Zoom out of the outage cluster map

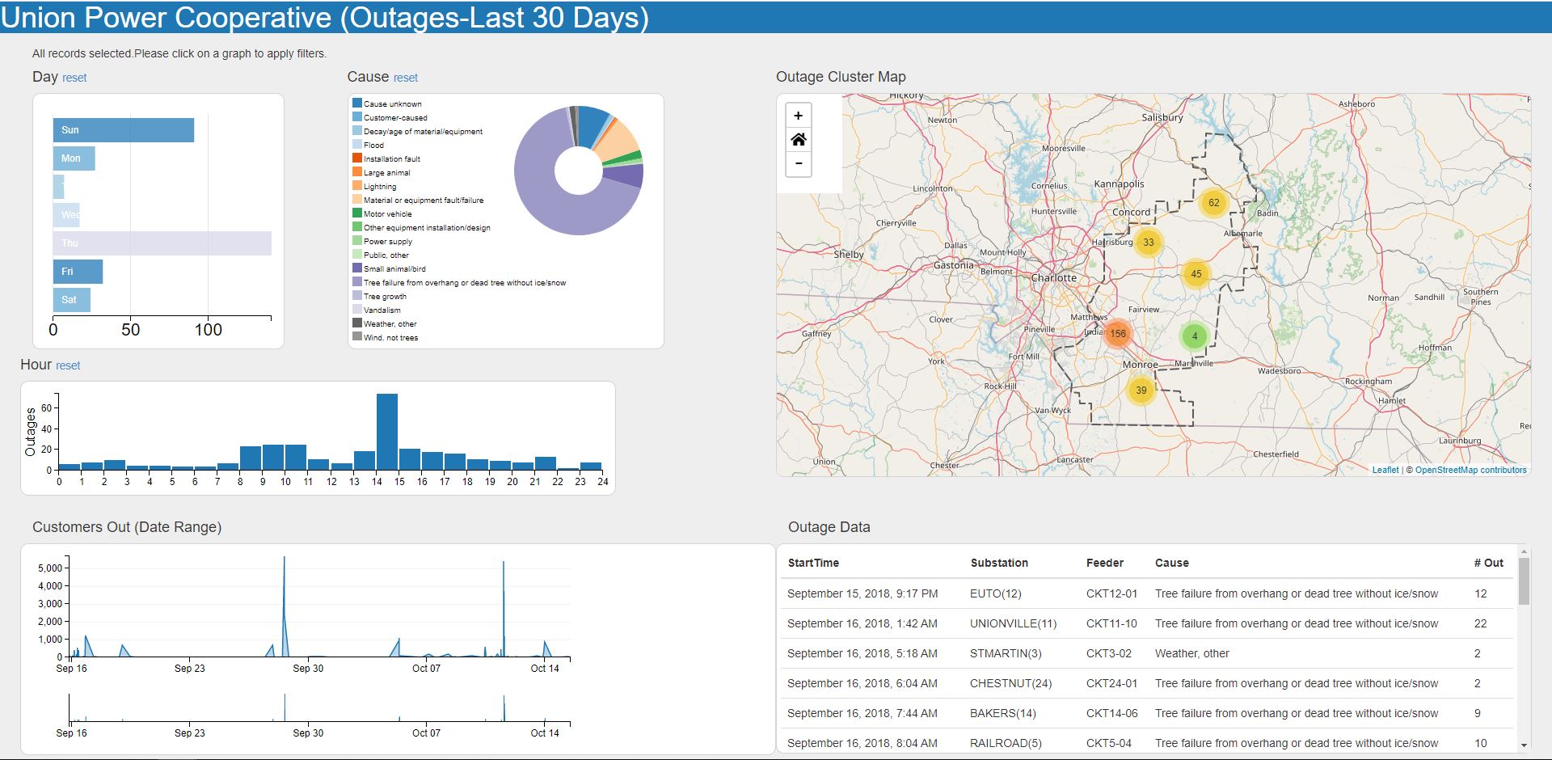pyautogui.click(x=798, y=163)
